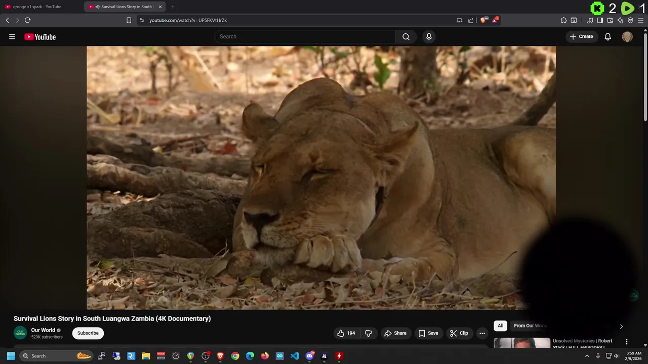
Task: Go back in browser history
Action: coord(8,20)
